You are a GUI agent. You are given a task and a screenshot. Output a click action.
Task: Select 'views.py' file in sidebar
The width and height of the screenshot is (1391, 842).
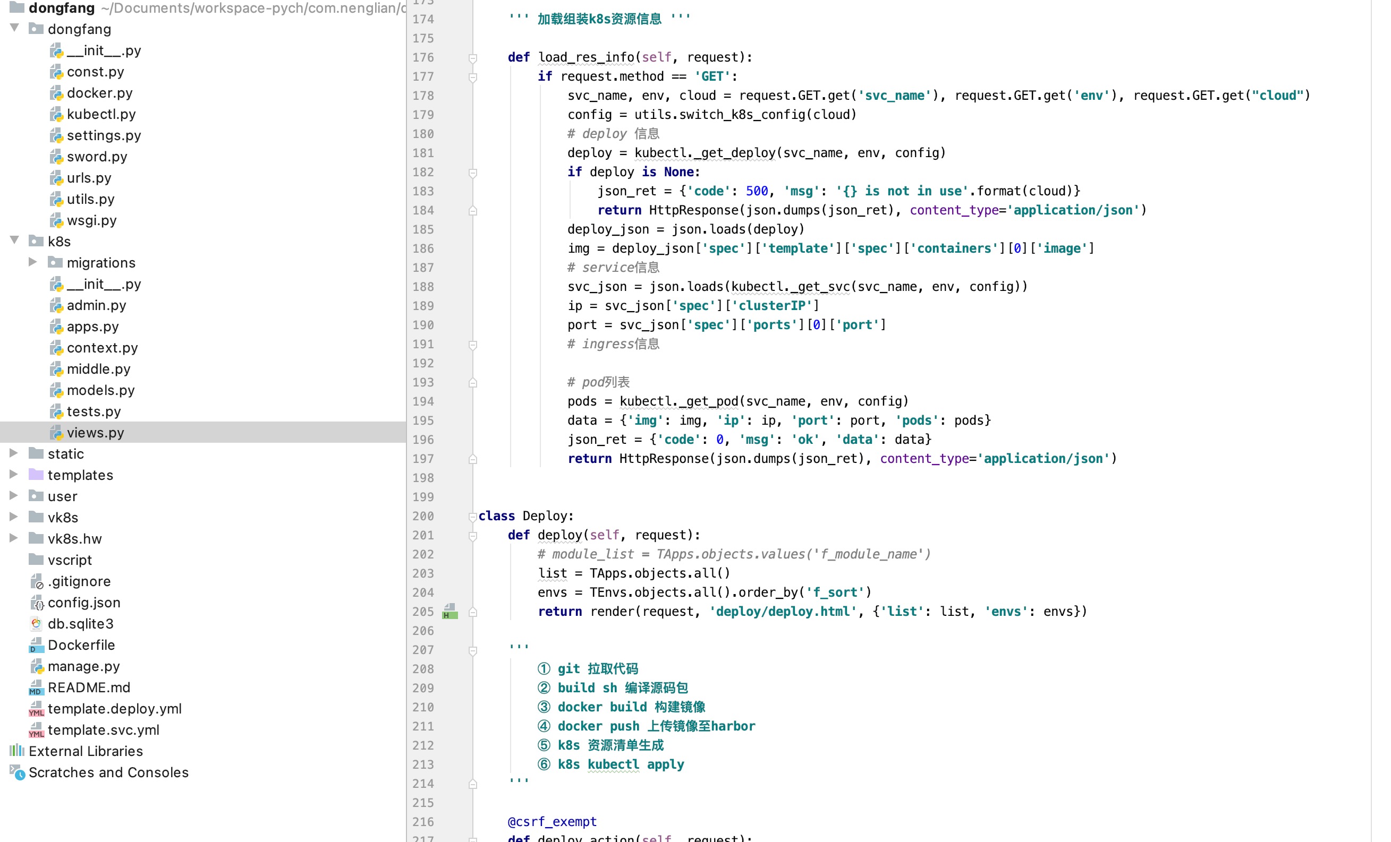96,432
